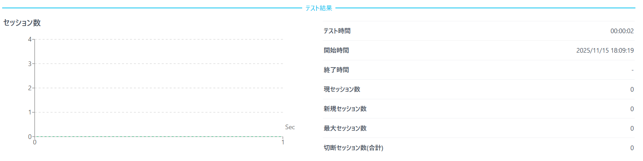Select the 新規セッション数 value of 0
Viewport: 643px width, 161px height.
(632, 109)
